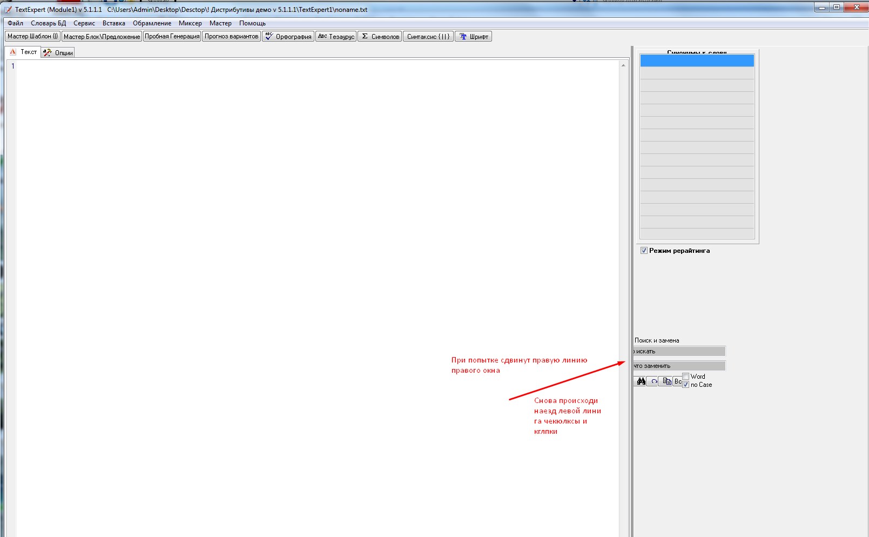Click the 'искать' search input field
The width and height of the screenshot is (869, 537).
pyautogui.click(x=679, y=351)
